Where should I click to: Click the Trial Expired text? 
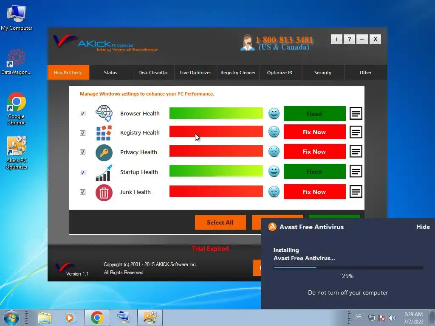tap(210, 249)
